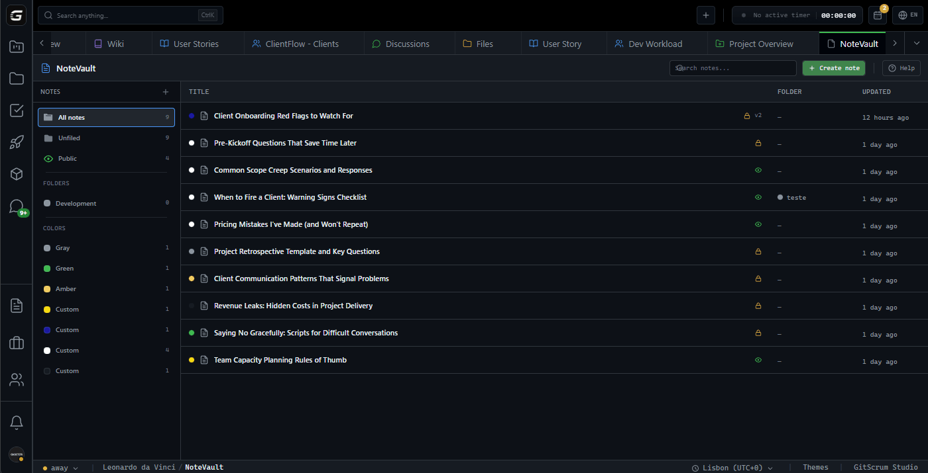Click the Help button
Viewport: 928px width, 473px height.
click(x=901, y=68)
